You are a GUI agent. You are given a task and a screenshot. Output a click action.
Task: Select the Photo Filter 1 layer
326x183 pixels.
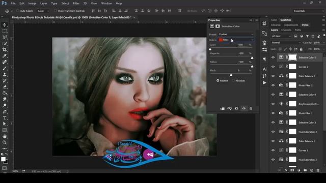click(307, 113)
